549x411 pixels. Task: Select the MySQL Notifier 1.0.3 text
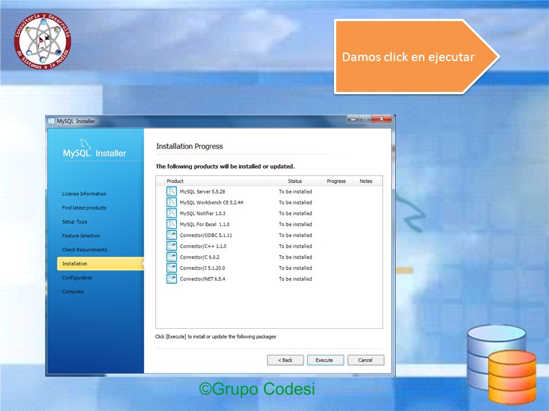(202, 213)
